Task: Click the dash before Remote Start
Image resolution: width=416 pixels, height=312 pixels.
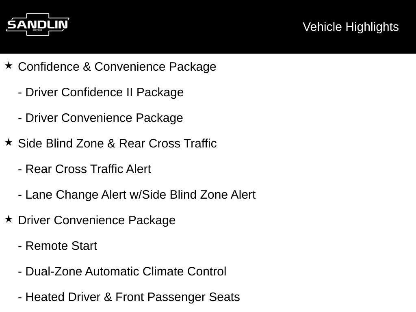Action: pos(20,246)
